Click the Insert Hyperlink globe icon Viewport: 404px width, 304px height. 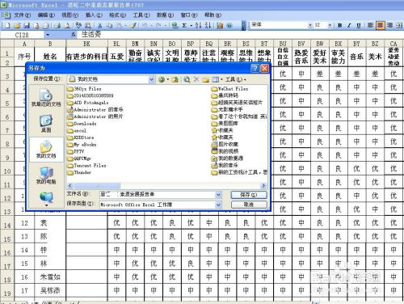tap(175, 25)
